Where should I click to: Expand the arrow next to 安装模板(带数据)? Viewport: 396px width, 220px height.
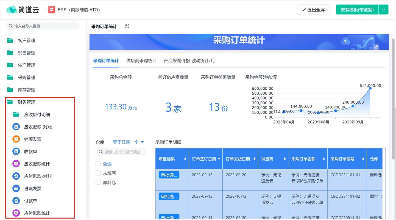pyautogui.click(x=383, y=10)
